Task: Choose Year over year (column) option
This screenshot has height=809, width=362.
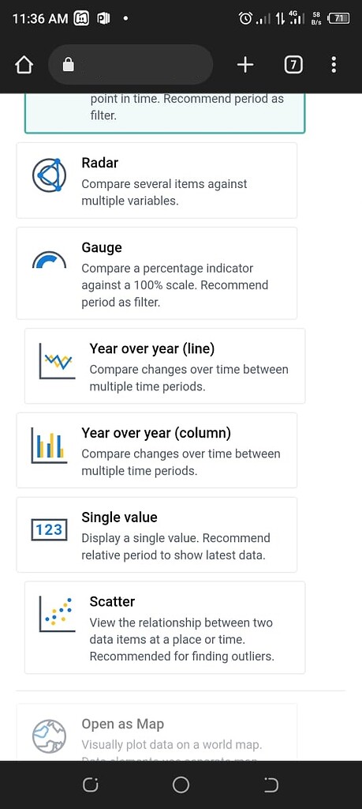Action: (157, 450)
